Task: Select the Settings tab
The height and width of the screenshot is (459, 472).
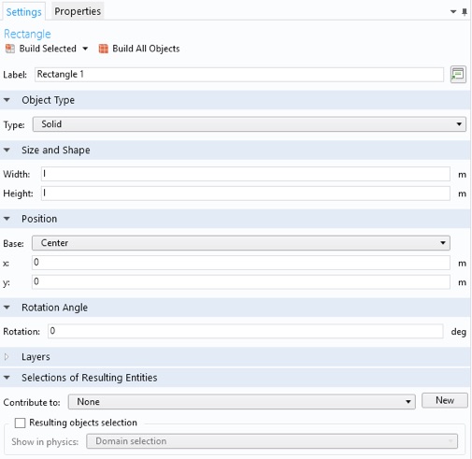Action: [x=23, y=12]
